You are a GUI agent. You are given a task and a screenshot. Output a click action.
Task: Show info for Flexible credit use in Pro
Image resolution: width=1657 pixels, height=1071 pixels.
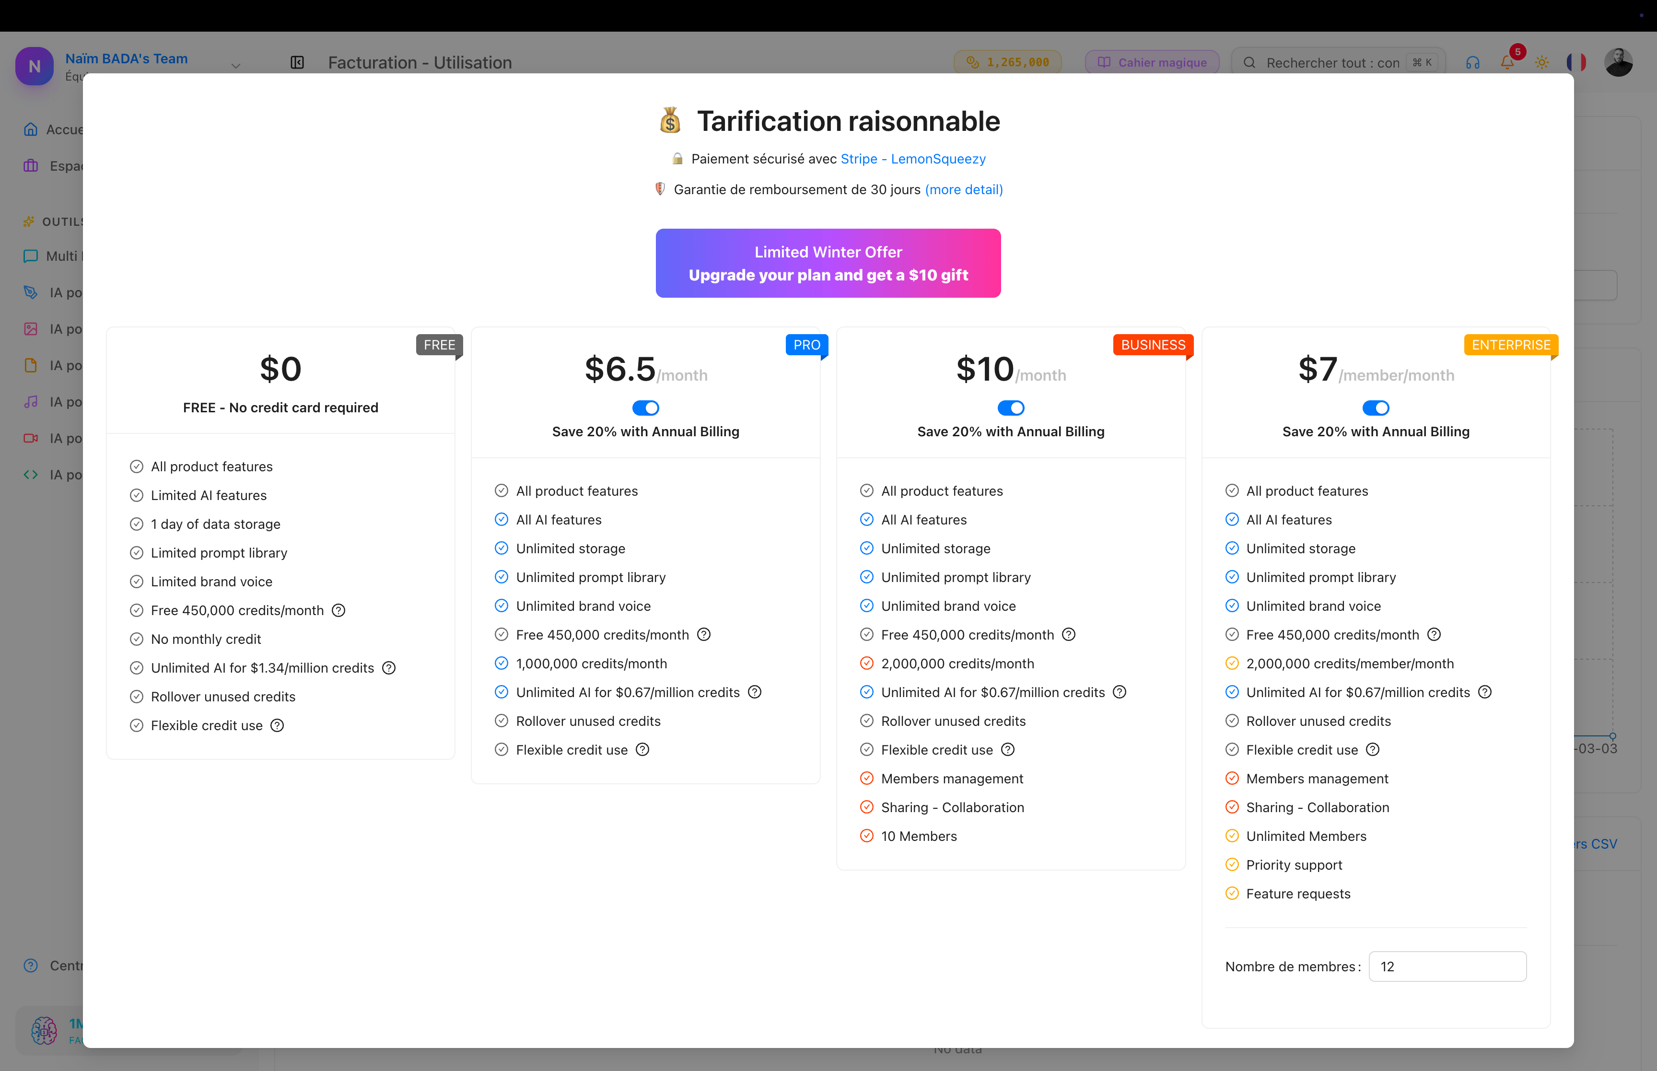pyautogui.click(x=642, y=750)
